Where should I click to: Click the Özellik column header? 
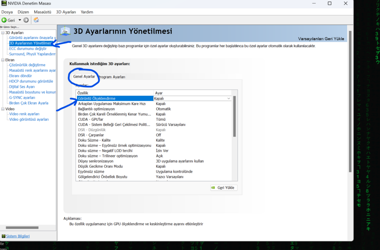pos(115,93)
